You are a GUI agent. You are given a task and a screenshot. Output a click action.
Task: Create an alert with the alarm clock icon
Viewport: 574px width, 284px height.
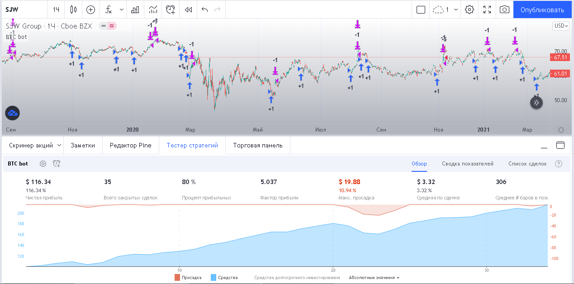pos(171,9)
